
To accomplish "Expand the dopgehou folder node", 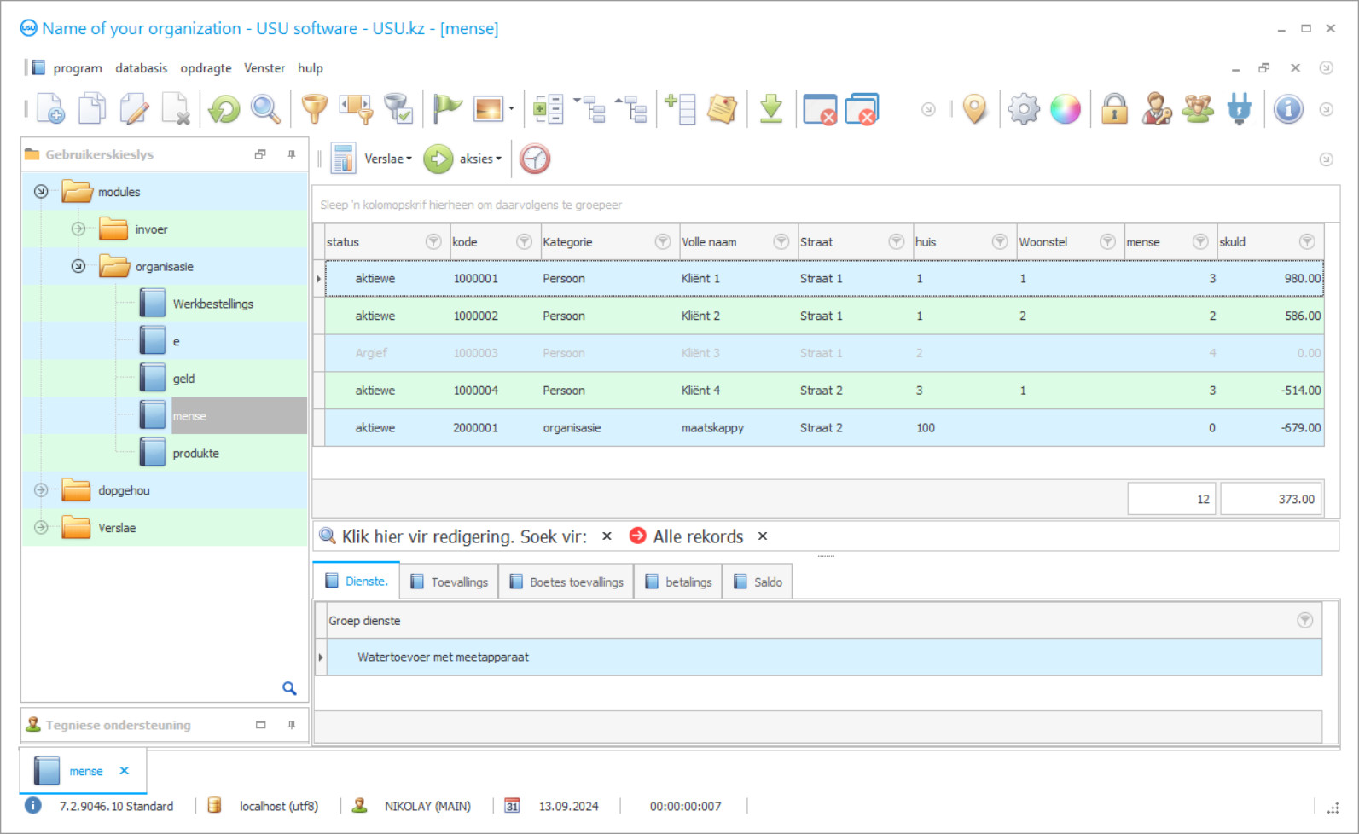I will point(41,490).
